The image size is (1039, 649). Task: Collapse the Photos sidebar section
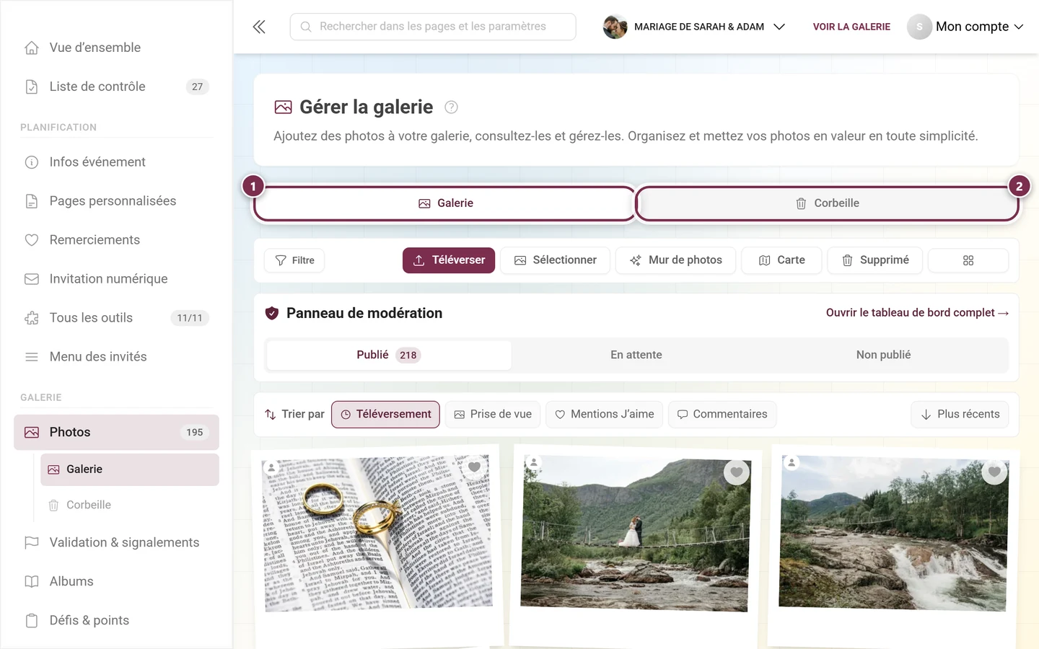pyautogui.click(x=116, y=433)
